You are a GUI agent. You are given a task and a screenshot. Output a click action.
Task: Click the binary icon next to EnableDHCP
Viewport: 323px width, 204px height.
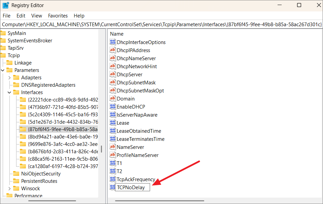(113, 107)
